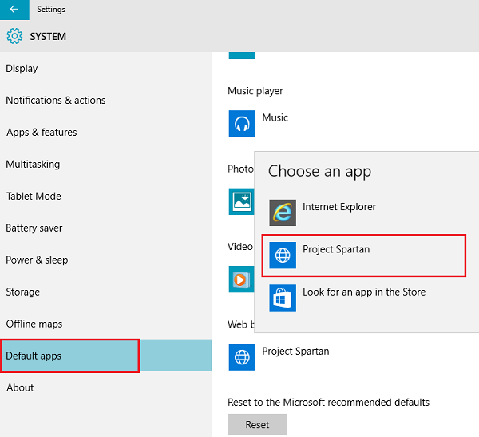Go to Storage settings

(x=23, y=292)
